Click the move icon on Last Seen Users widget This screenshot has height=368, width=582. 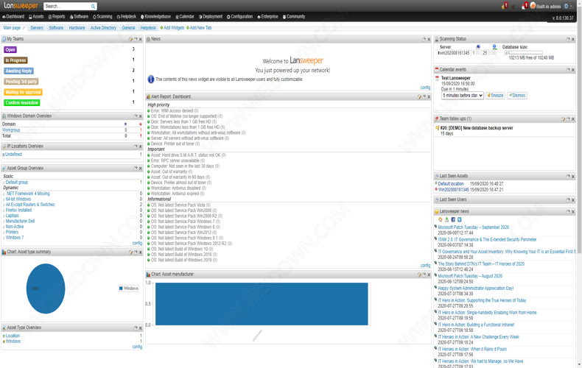click(568, 200)
